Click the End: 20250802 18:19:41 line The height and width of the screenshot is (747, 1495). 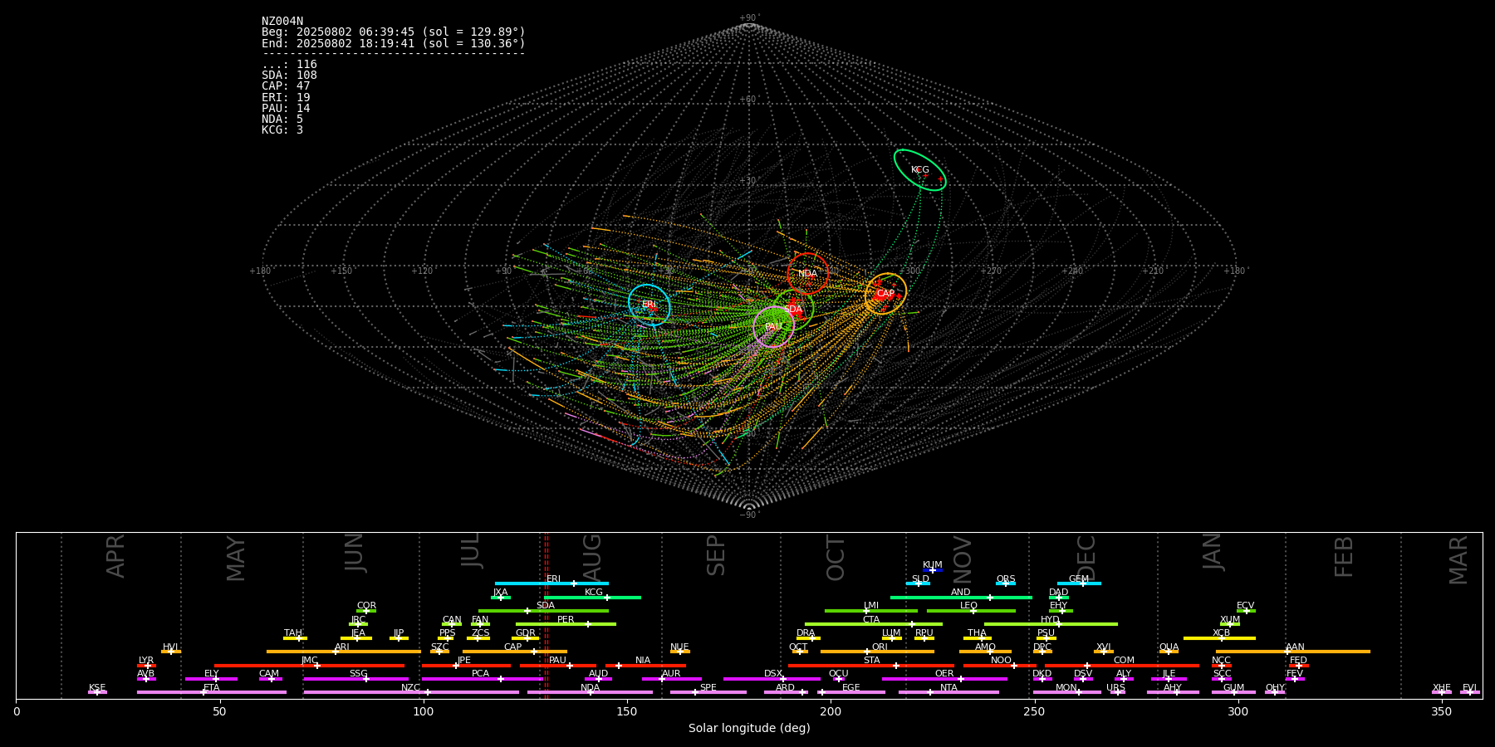click(394, 43)
